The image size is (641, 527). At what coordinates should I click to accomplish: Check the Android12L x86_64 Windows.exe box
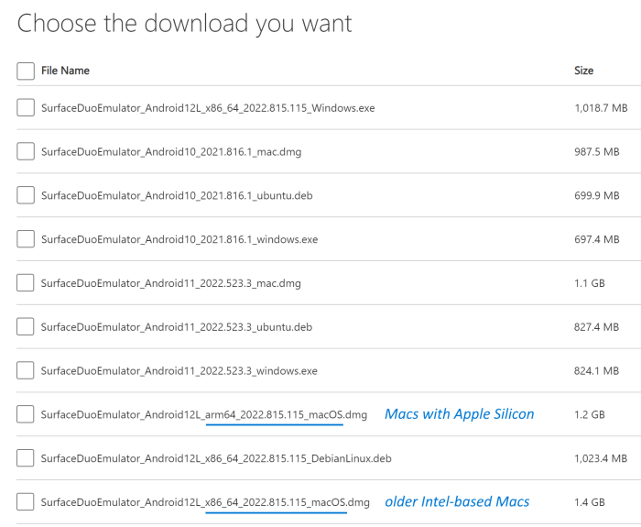pyautogui.click(x=26, y=107)
